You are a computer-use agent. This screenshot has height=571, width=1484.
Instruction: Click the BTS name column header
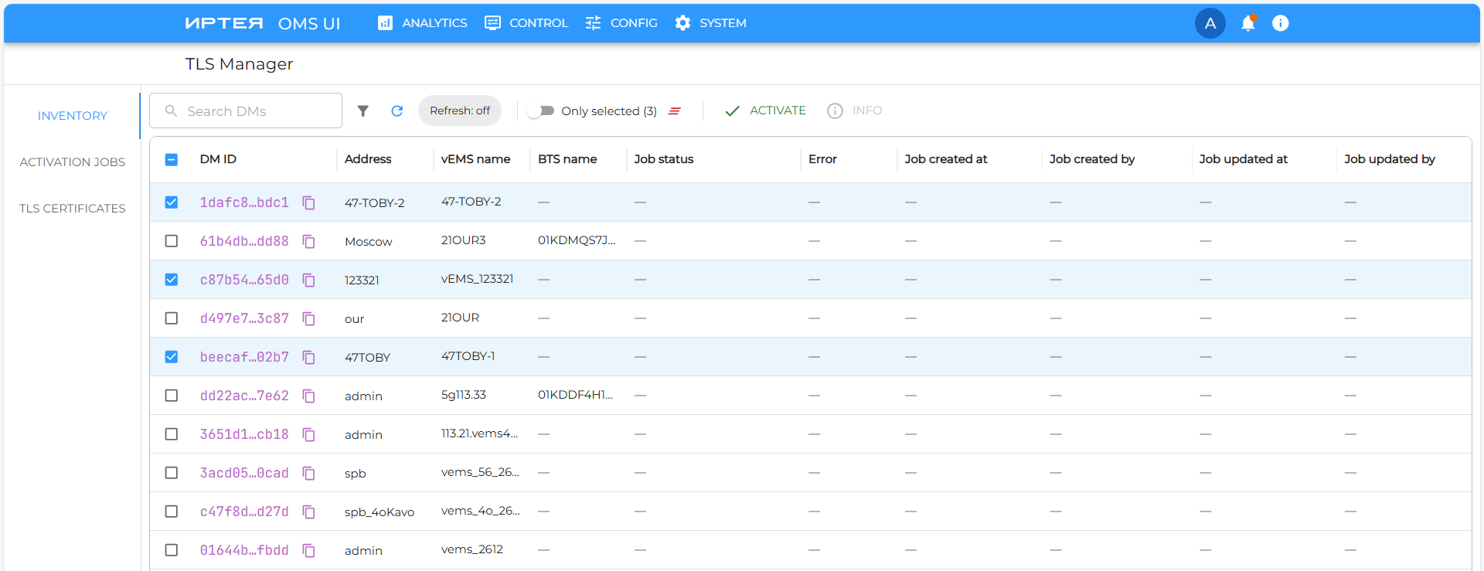click(567, 159)
